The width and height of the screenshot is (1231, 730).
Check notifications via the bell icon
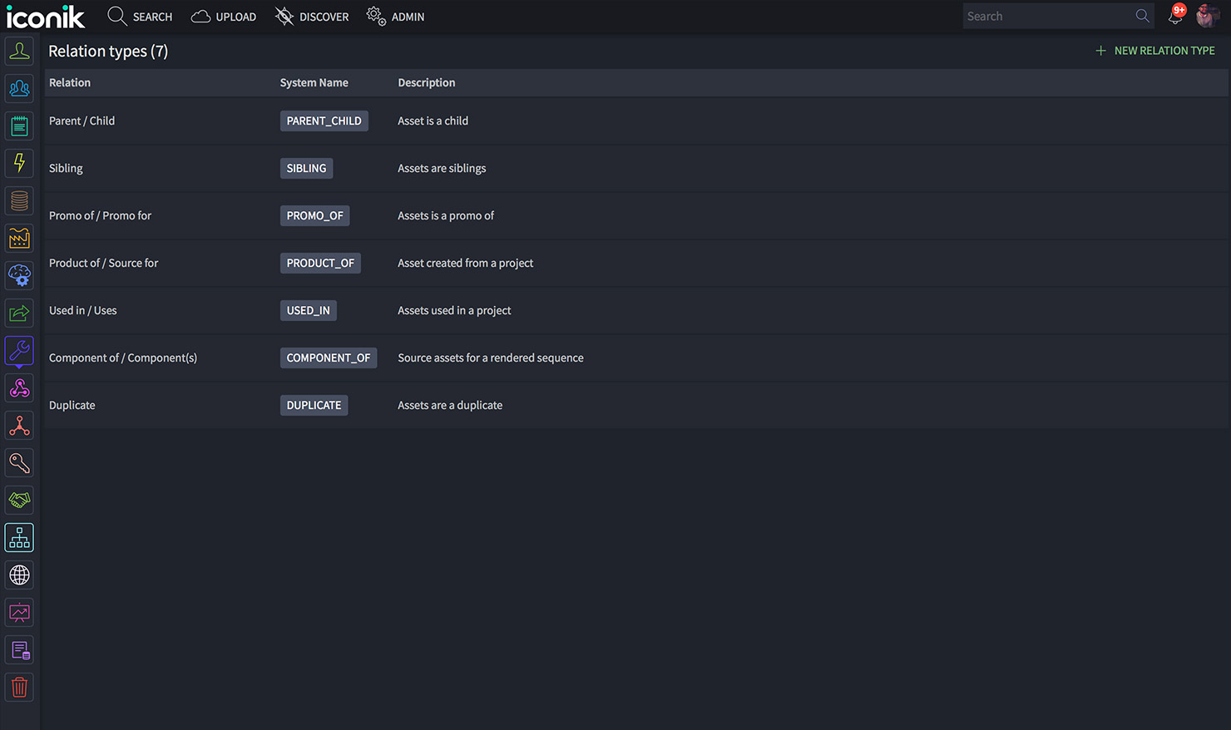(x=1175, y=15)
